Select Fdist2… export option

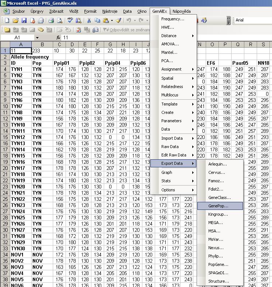click(x=220, y=189)
